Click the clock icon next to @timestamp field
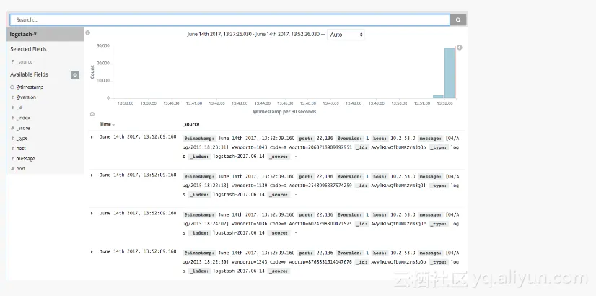 (x=12, y=87)
